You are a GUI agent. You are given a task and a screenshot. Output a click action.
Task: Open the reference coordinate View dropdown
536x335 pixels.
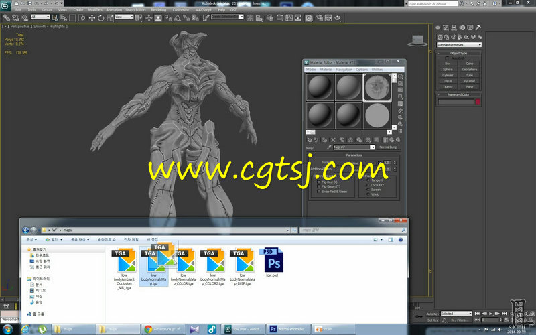(x=124, y=17)
